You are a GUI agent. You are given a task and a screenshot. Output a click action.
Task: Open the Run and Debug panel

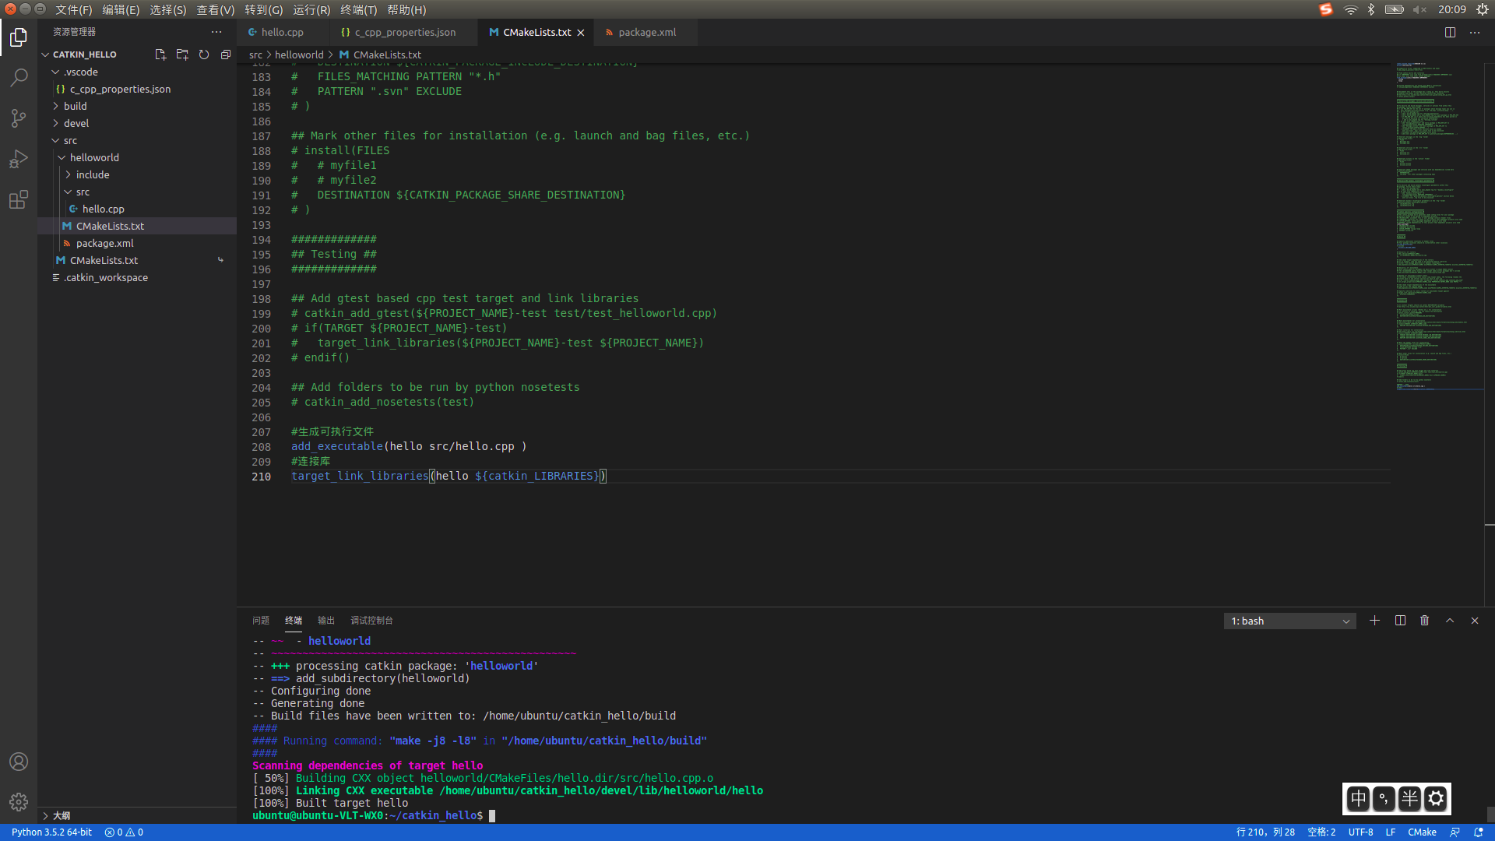pyautogui.click(x=19, y=159)
